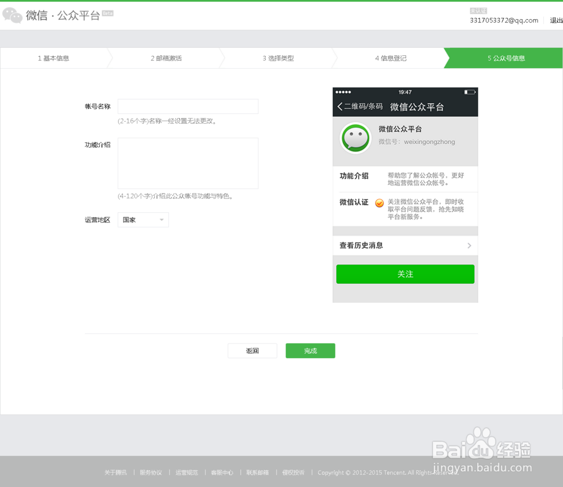Open the 侵权投诉 footer link

click(293, 472)
